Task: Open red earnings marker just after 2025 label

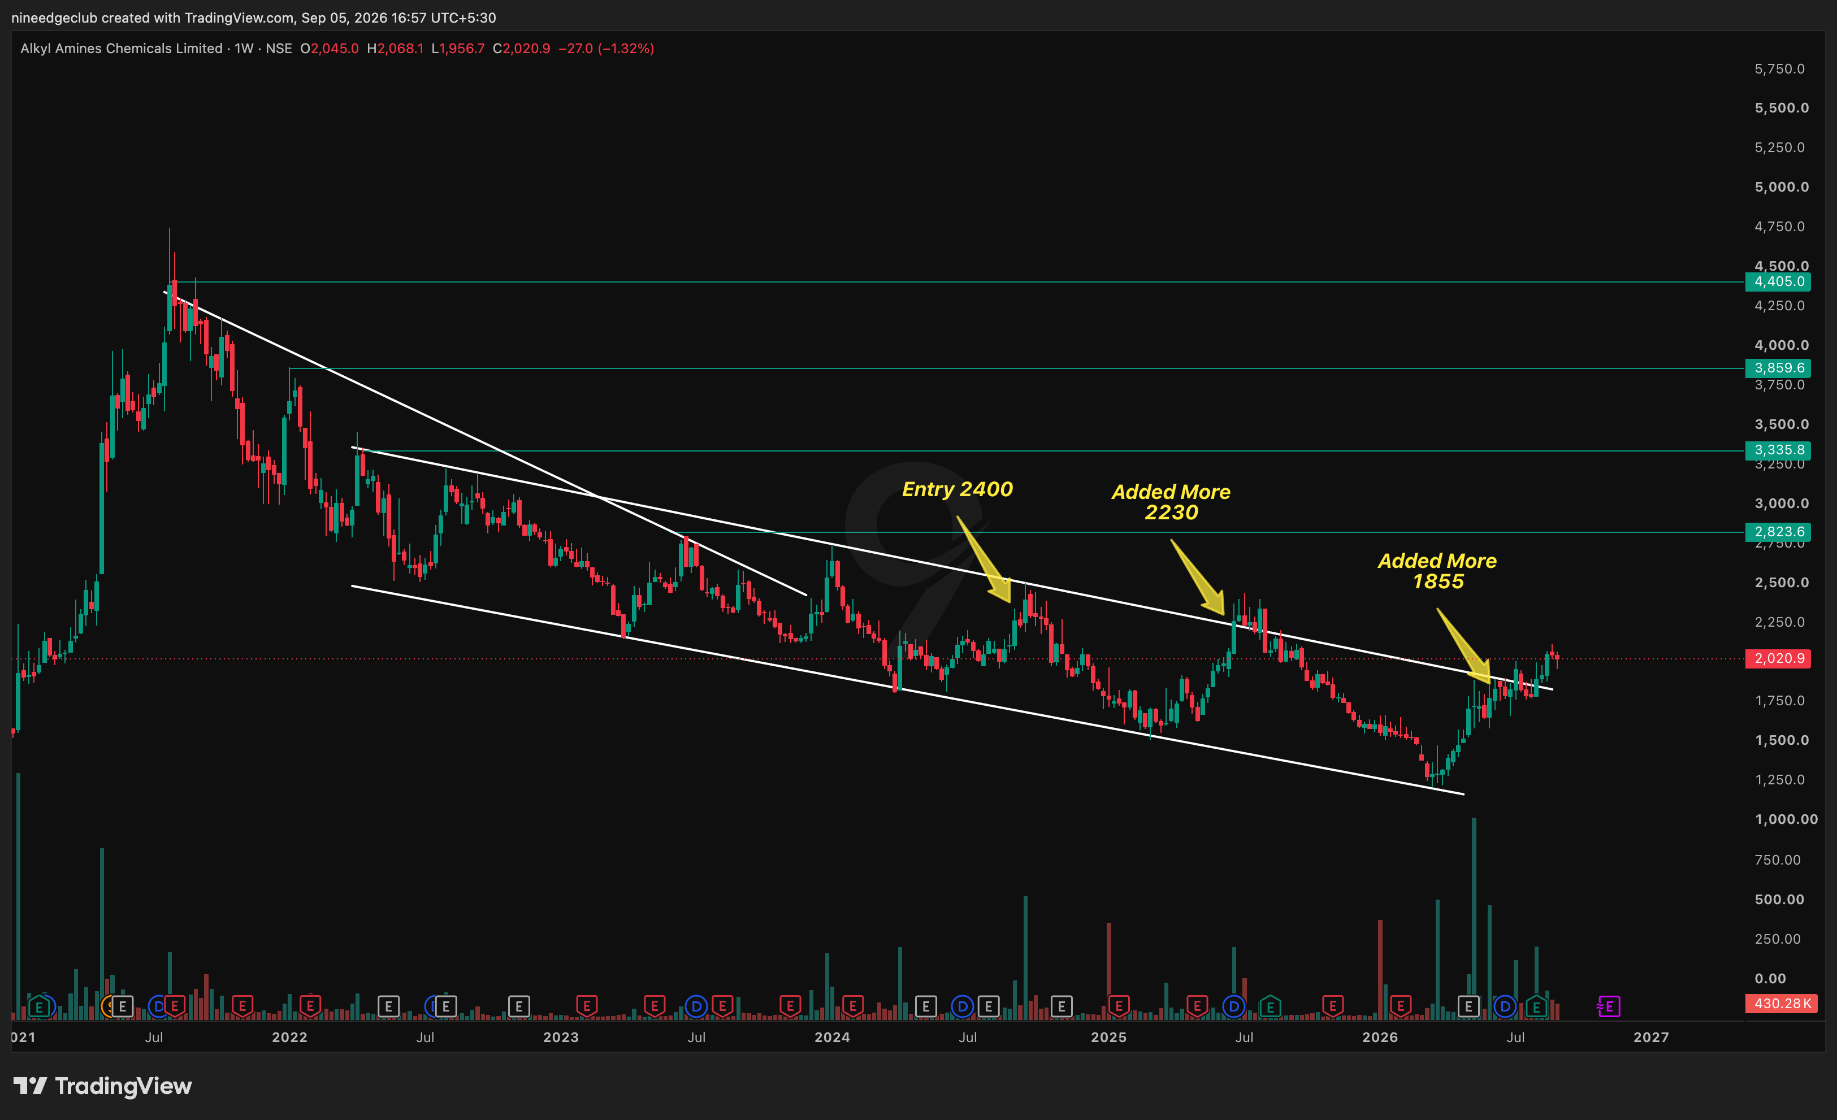Action: pyautogui.click(x=1118, y=1007)
